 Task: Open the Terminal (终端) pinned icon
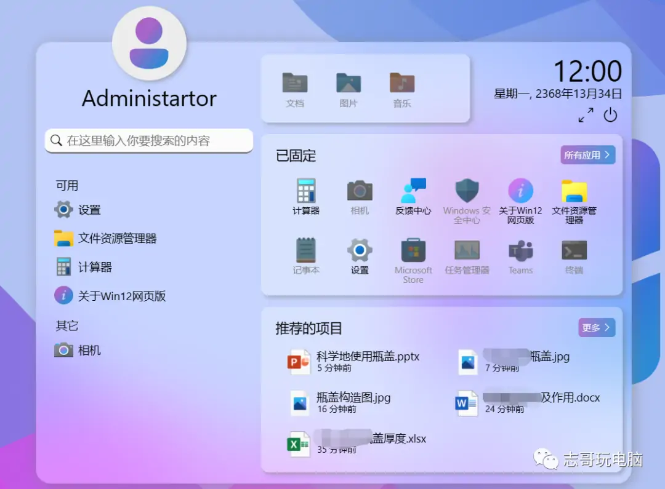(x=574, y=252)
